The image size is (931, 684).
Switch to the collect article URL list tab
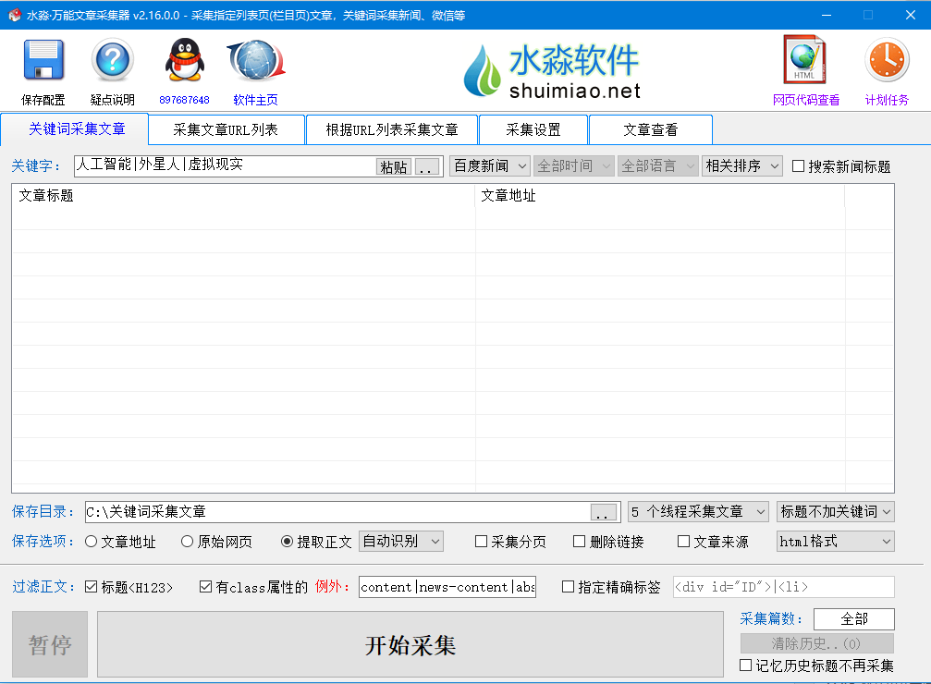pyautogui.click(x=226, y=129)
